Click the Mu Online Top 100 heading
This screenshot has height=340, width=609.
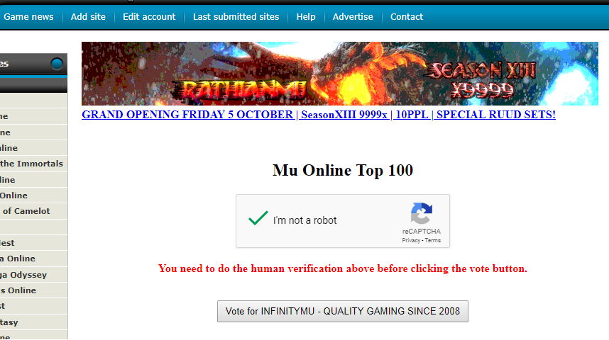click(x=343, y=170)
